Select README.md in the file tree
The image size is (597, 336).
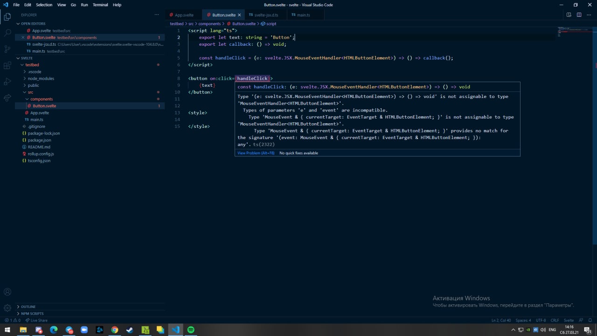39,147
